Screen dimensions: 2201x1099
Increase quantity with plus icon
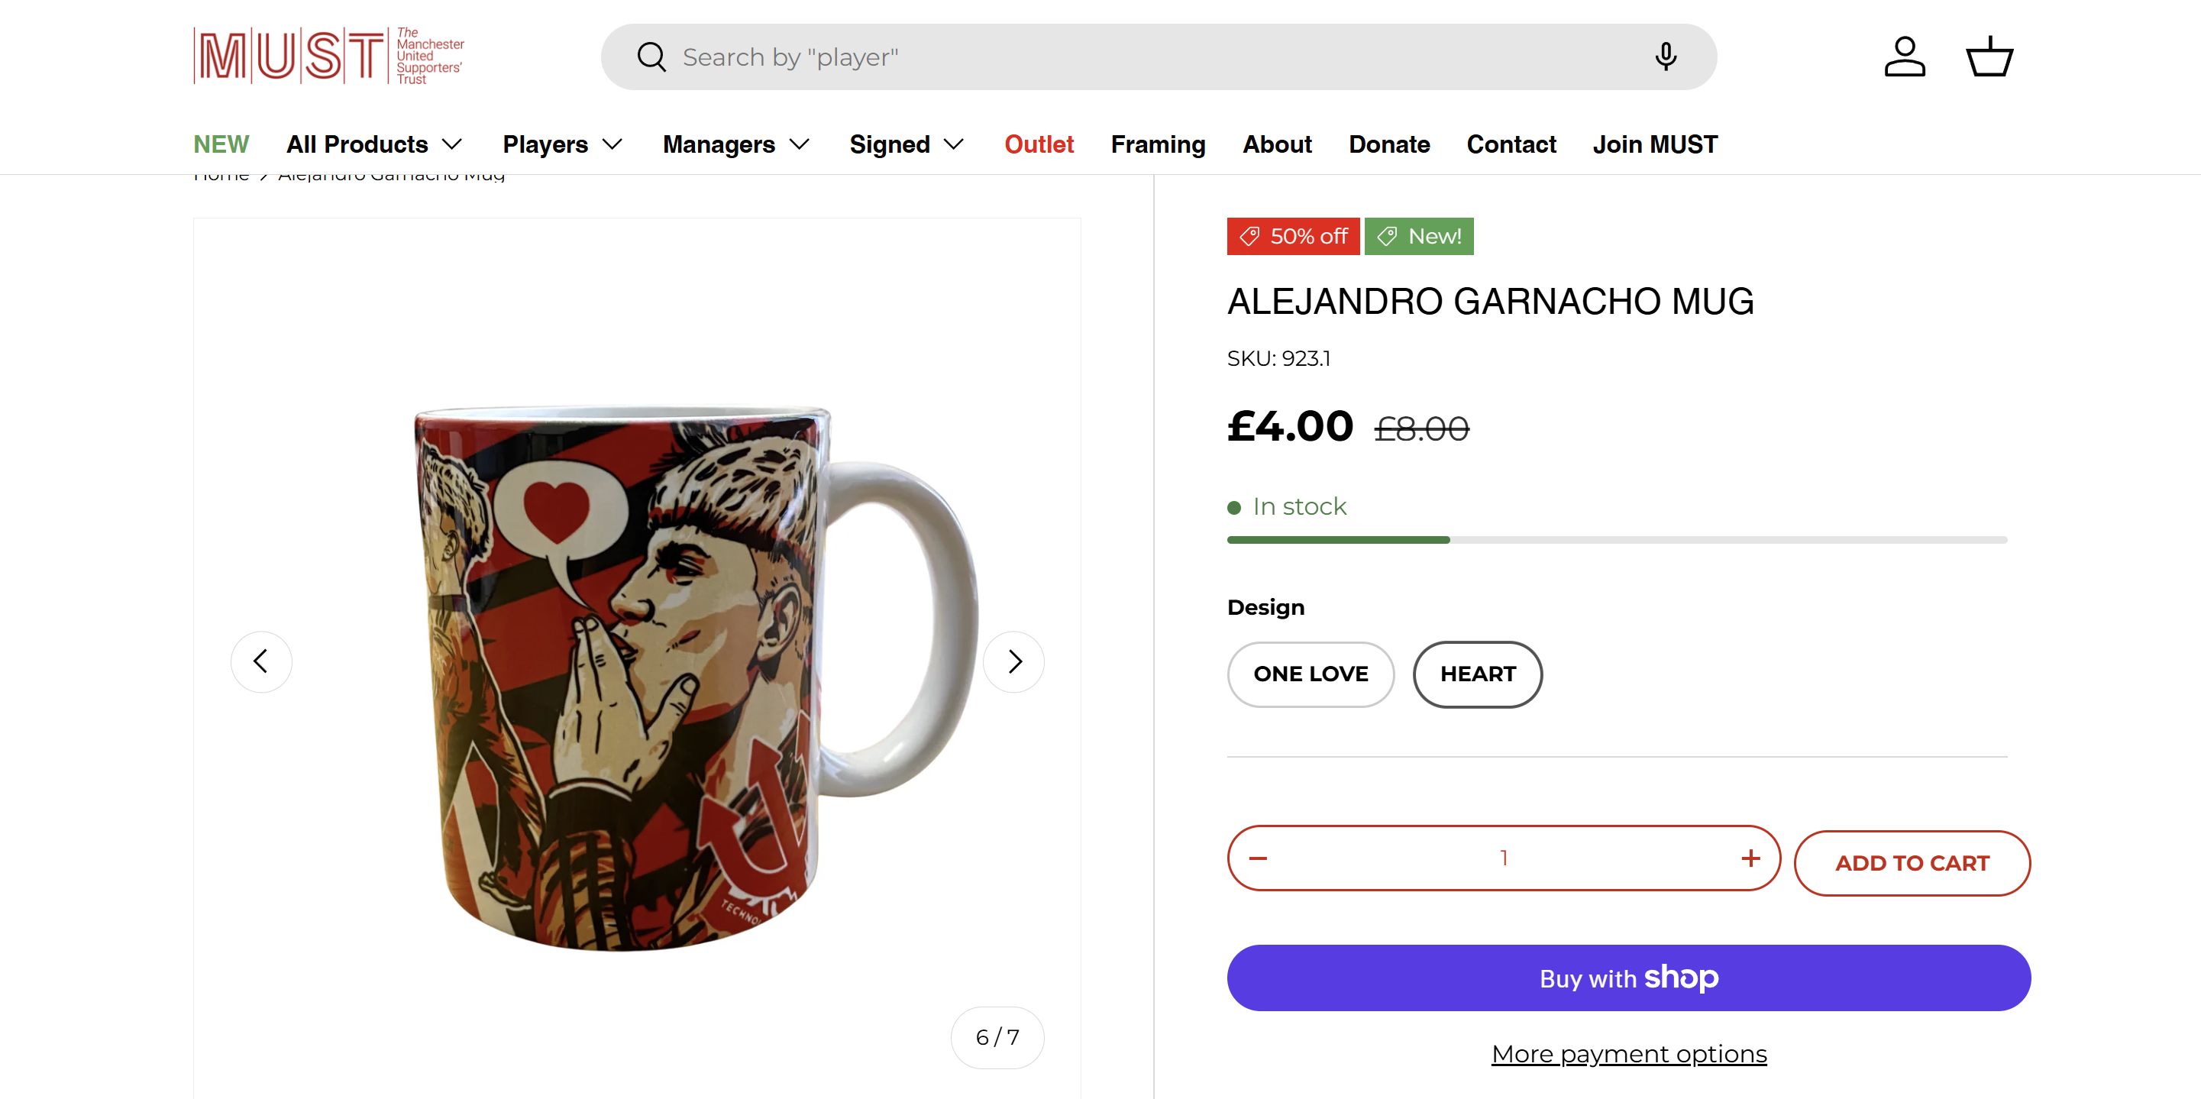coord(1750,858)
